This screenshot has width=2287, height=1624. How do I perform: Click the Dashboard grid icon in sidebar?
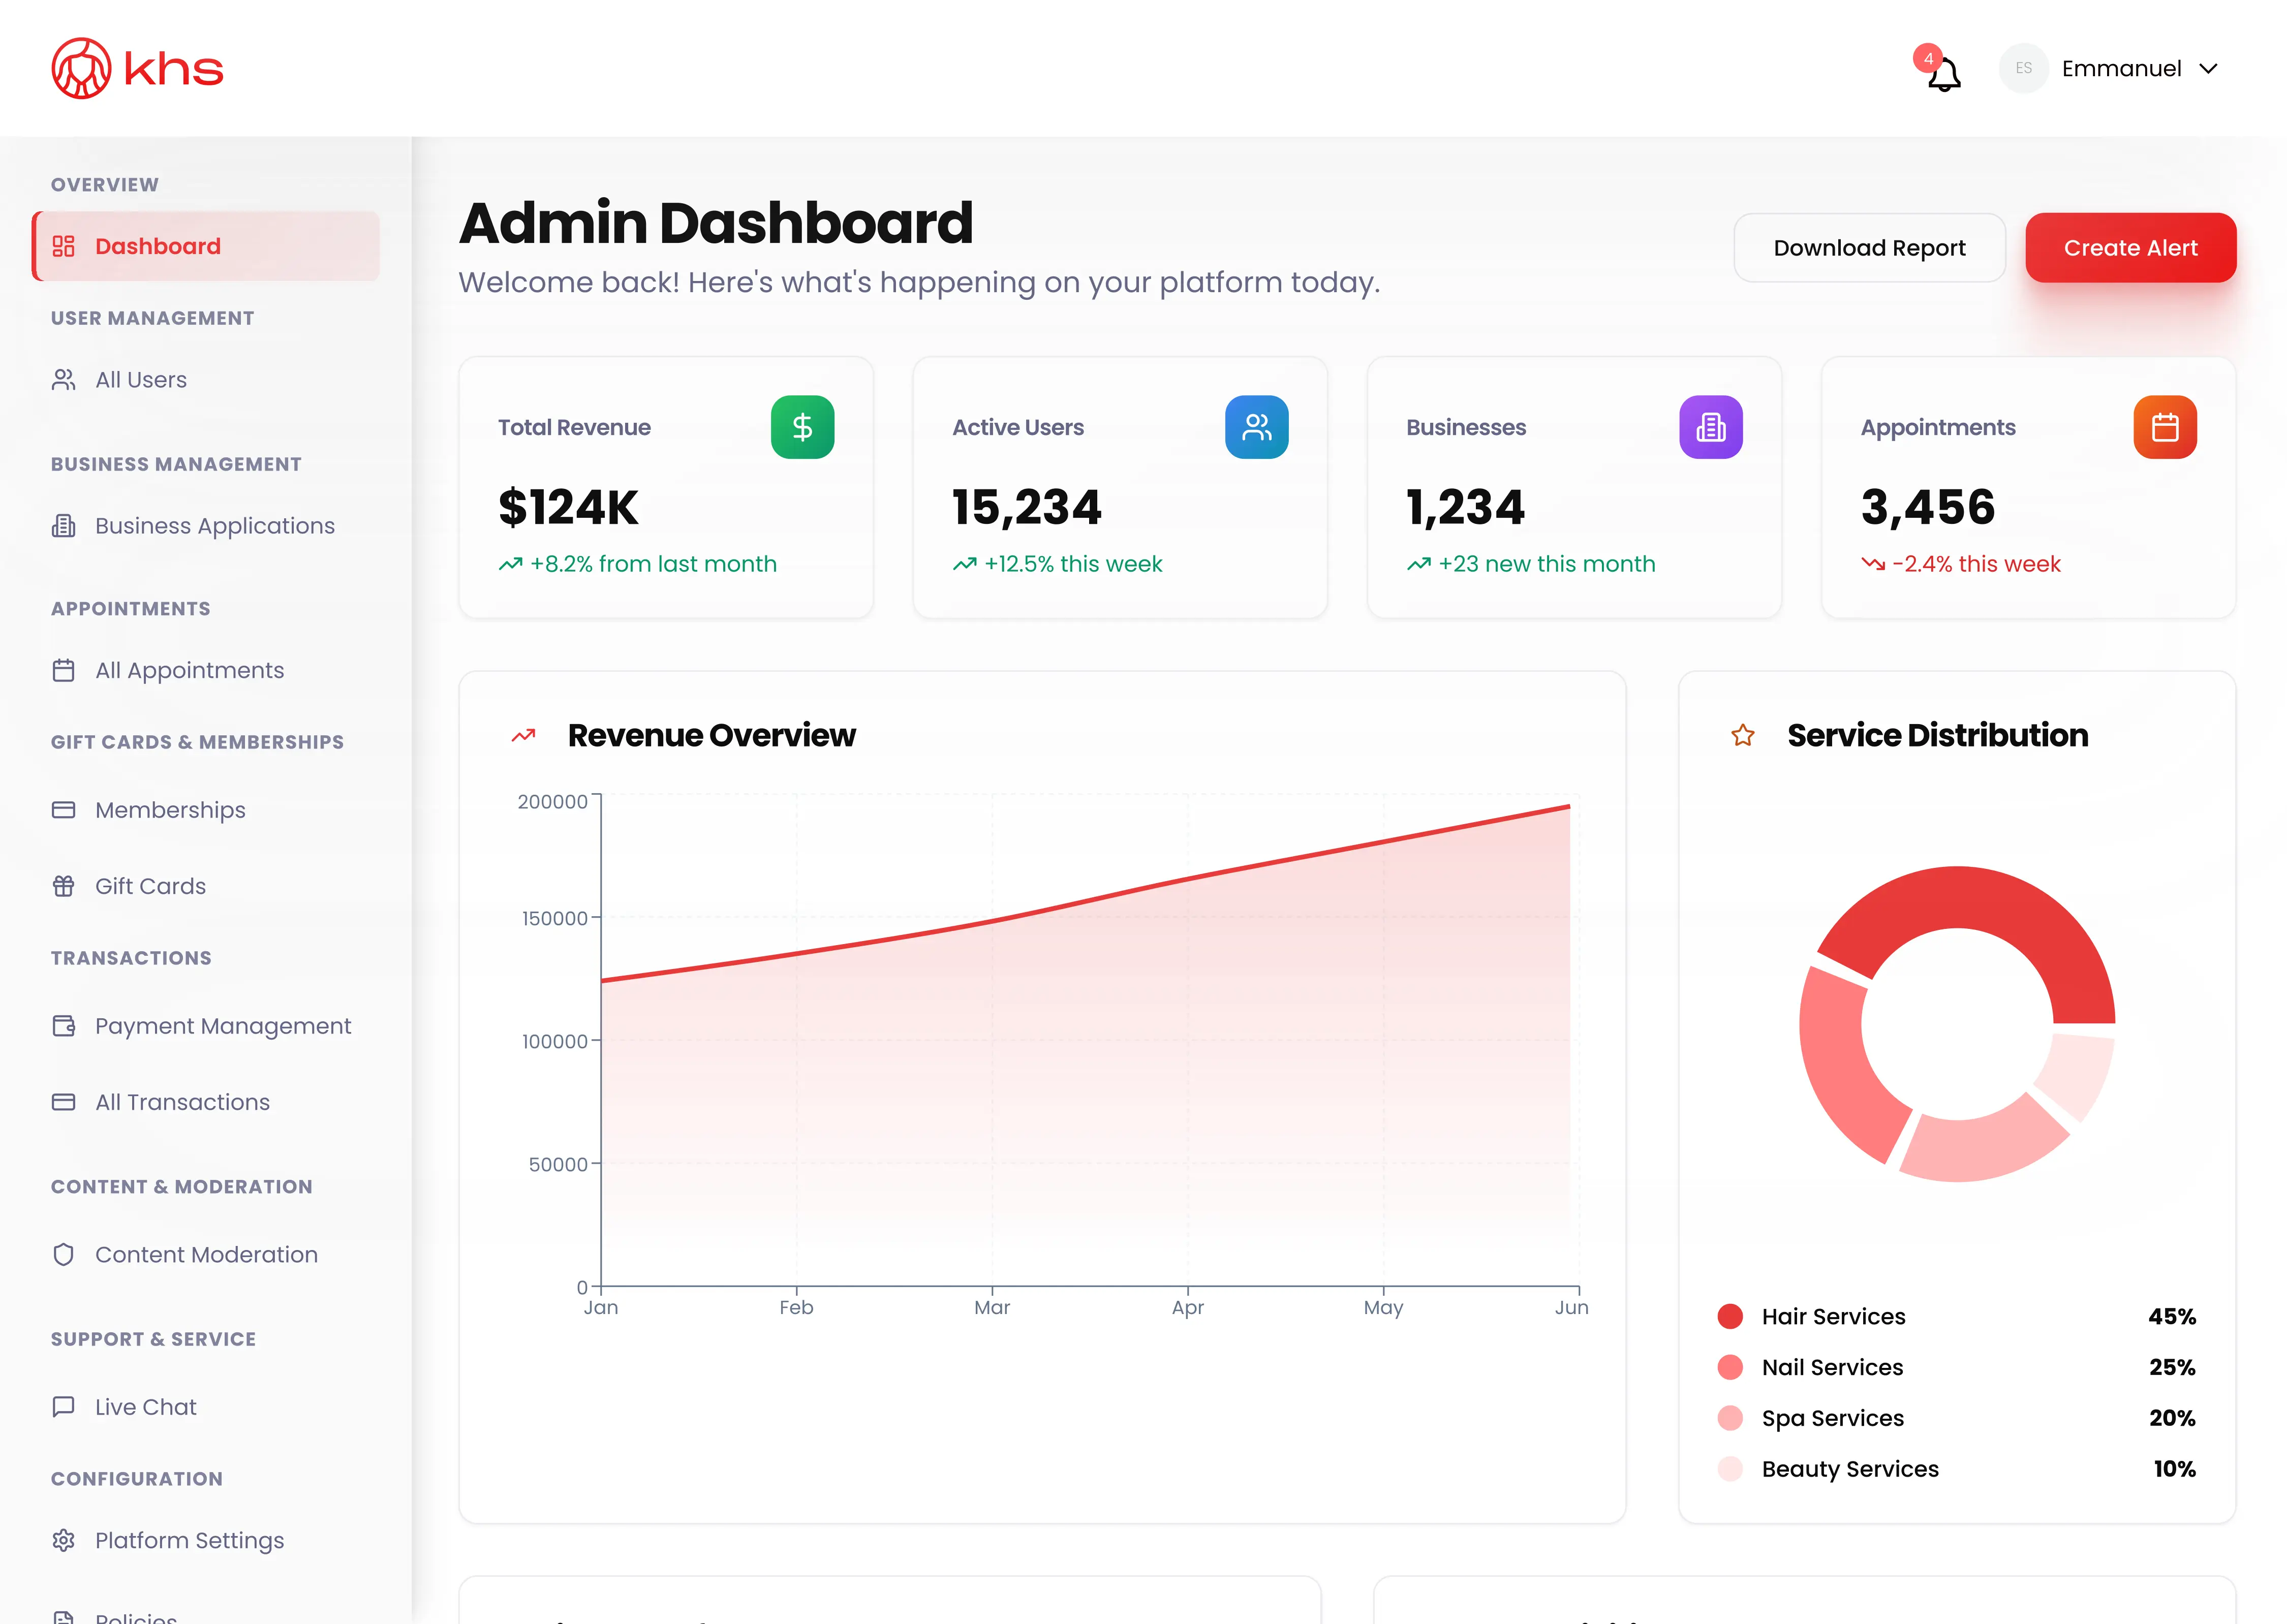point(64,246)
